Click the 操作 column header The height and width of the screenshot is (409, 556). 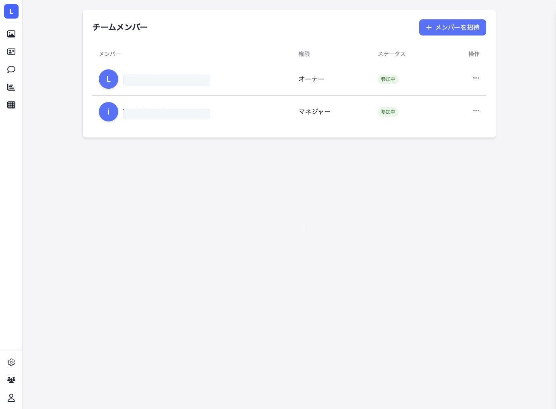coord(474,54)
